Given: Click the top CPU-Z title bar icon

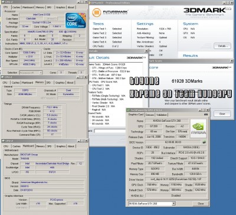Looking at the screenshot, I should tap(3, 2).
